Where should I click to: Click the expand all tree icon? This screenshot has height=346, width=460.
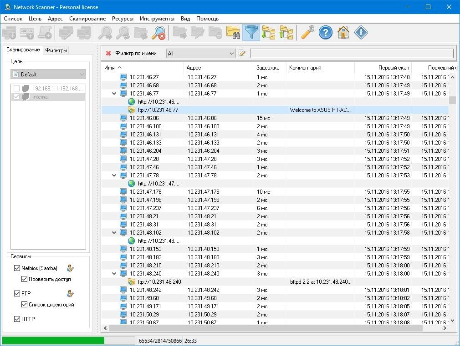pyautogui.click(x=268, y=33)
